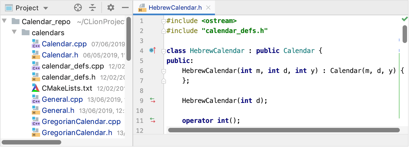Toggle fold end marker on line 7

[164, 81]
